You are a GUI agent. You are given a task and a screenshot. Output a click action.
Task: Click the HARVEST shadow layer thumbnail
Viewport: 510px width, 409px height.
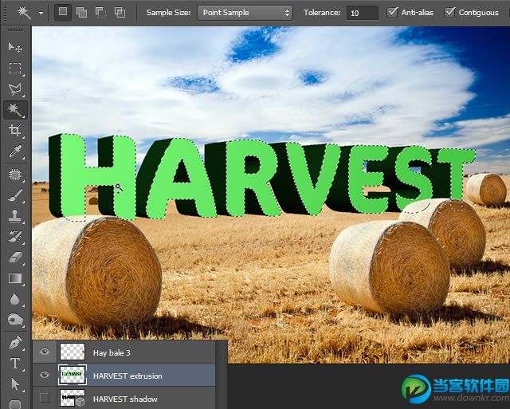tap(73, 398)
